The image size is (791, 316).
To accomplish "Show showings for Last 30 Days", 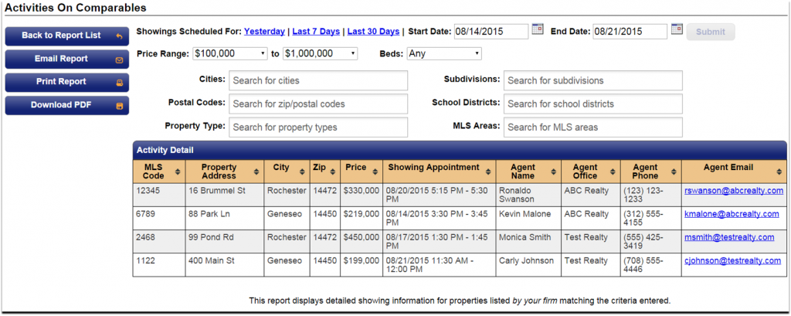I will coord(373,32).
